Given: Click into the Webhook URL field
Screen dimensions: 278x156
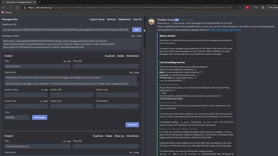Looking at the screenshot, I should [66, 30].
